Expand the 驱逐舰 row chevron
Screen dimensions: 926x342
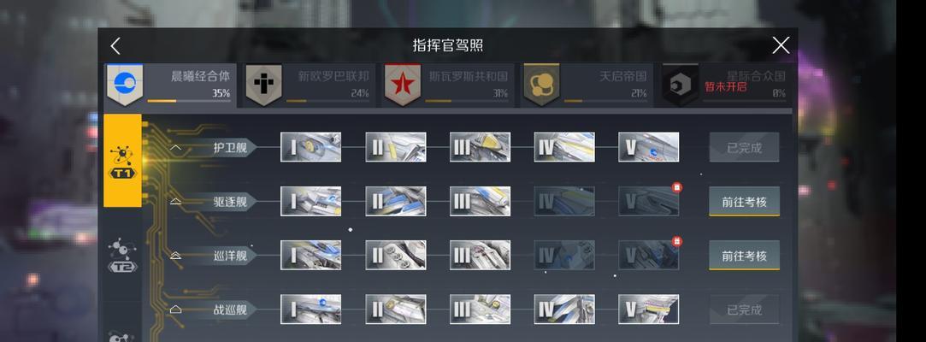coord(175,202)
